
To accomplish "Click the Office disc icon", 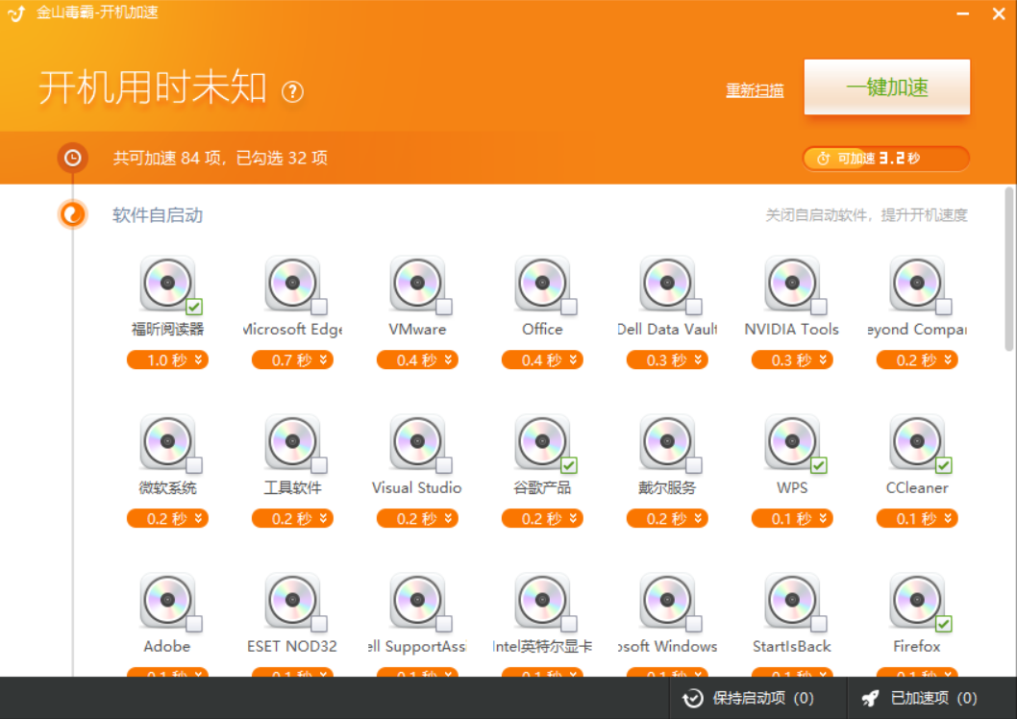I will coord(542,284).
